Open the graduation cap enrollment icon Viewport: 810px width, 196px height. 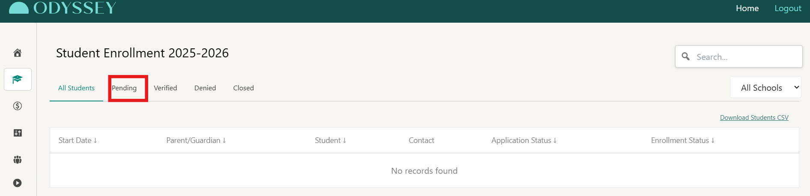pos(18,79)
